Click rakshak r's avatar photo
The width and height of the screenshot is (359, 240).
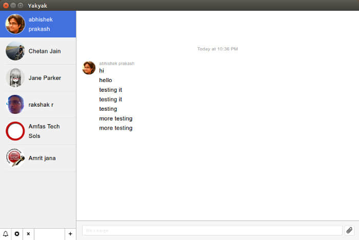15,105
